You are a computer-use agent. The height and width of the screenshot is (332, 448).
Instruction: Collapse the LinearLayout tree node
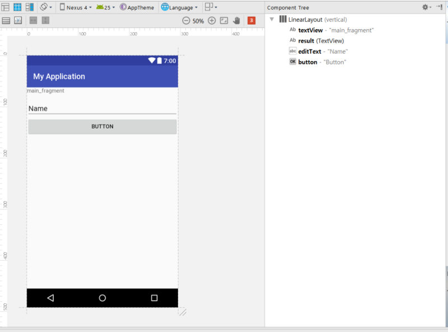272,20
